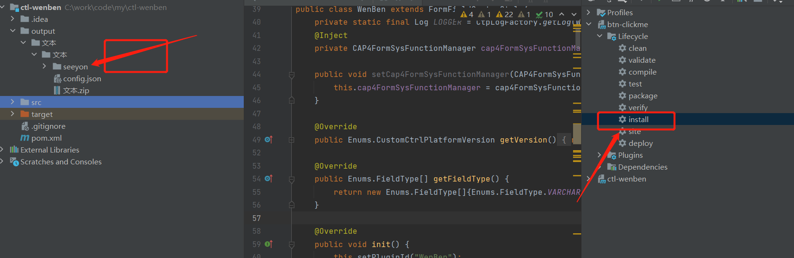Viewport: 794px width, 258px height.
Task: Click the project path C:\work\code\my\ctl-wenben
Action: click(x=115, y=7)
